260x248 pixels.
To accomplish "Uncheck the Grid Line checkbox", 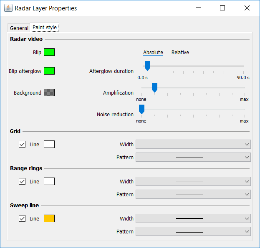I will [22, 144].
